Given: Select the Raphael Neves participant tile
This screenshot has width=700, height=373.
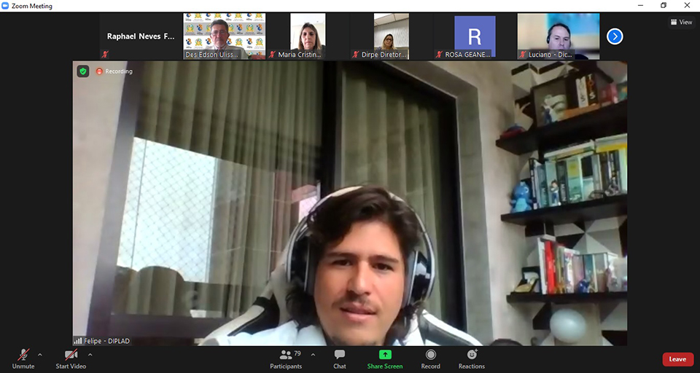Looking at the screenshot, I should (141, 36).
